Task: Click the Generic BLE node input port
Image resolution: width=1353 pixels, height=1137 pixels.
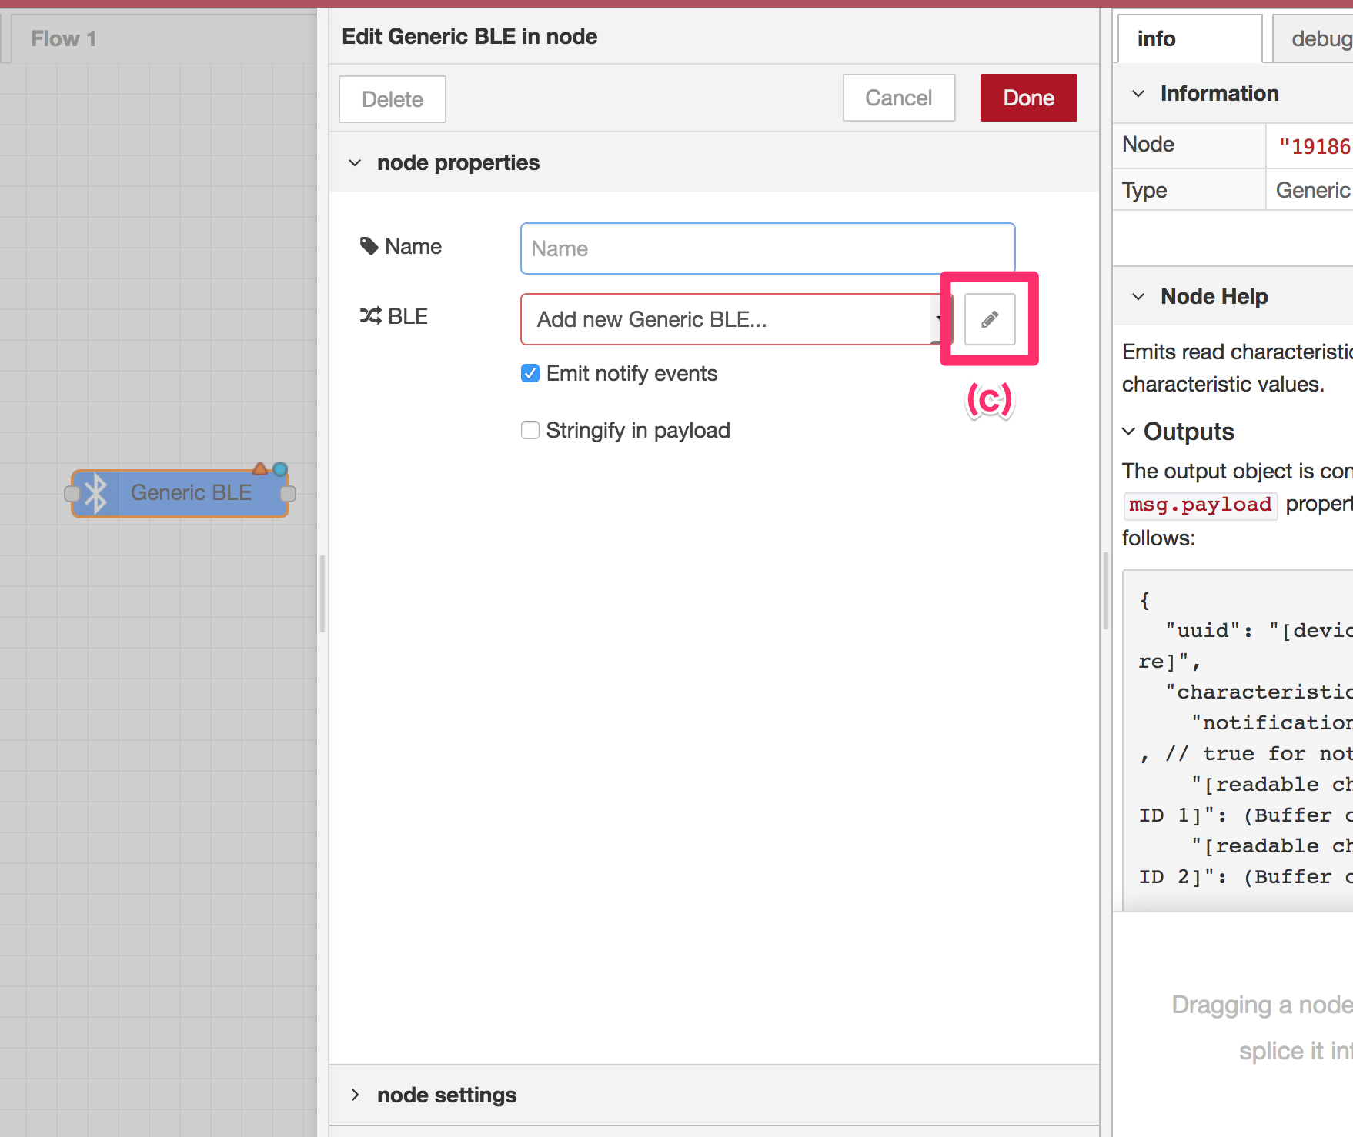Action: [x=72, y=493]
